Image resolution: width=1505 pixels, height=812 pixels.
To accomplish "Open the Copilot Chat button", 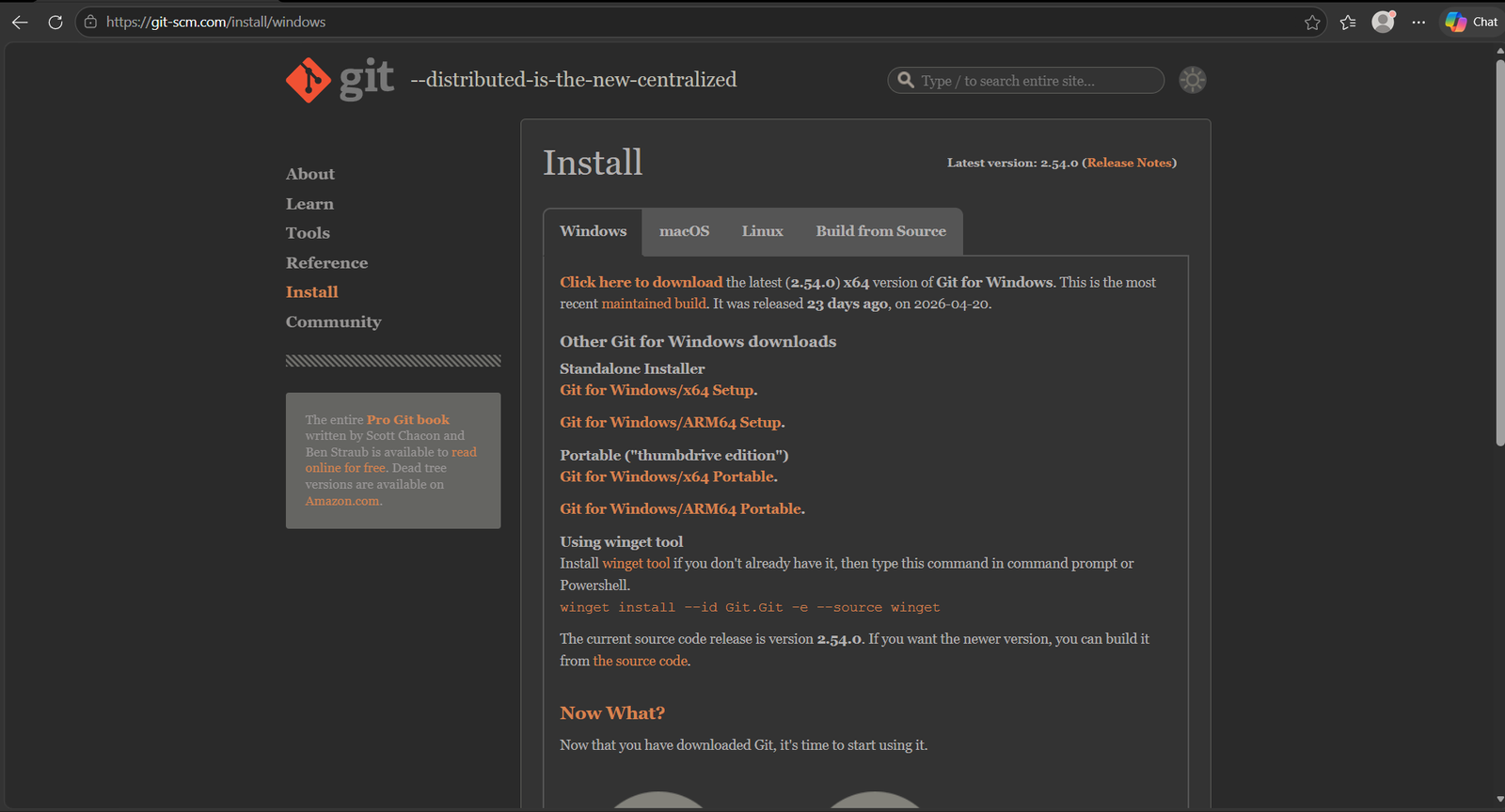I will tap(1472, 22).
